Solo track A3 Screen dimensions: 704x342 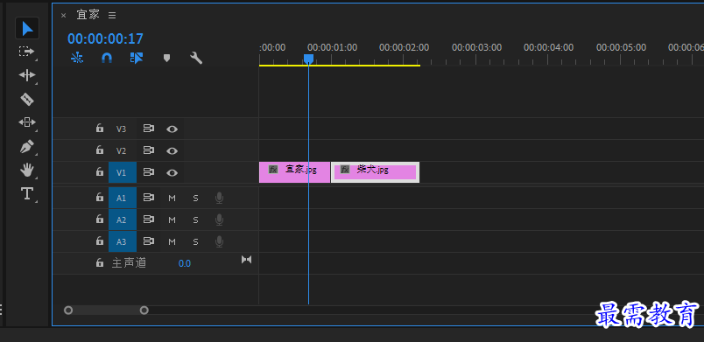pos(195,242)
